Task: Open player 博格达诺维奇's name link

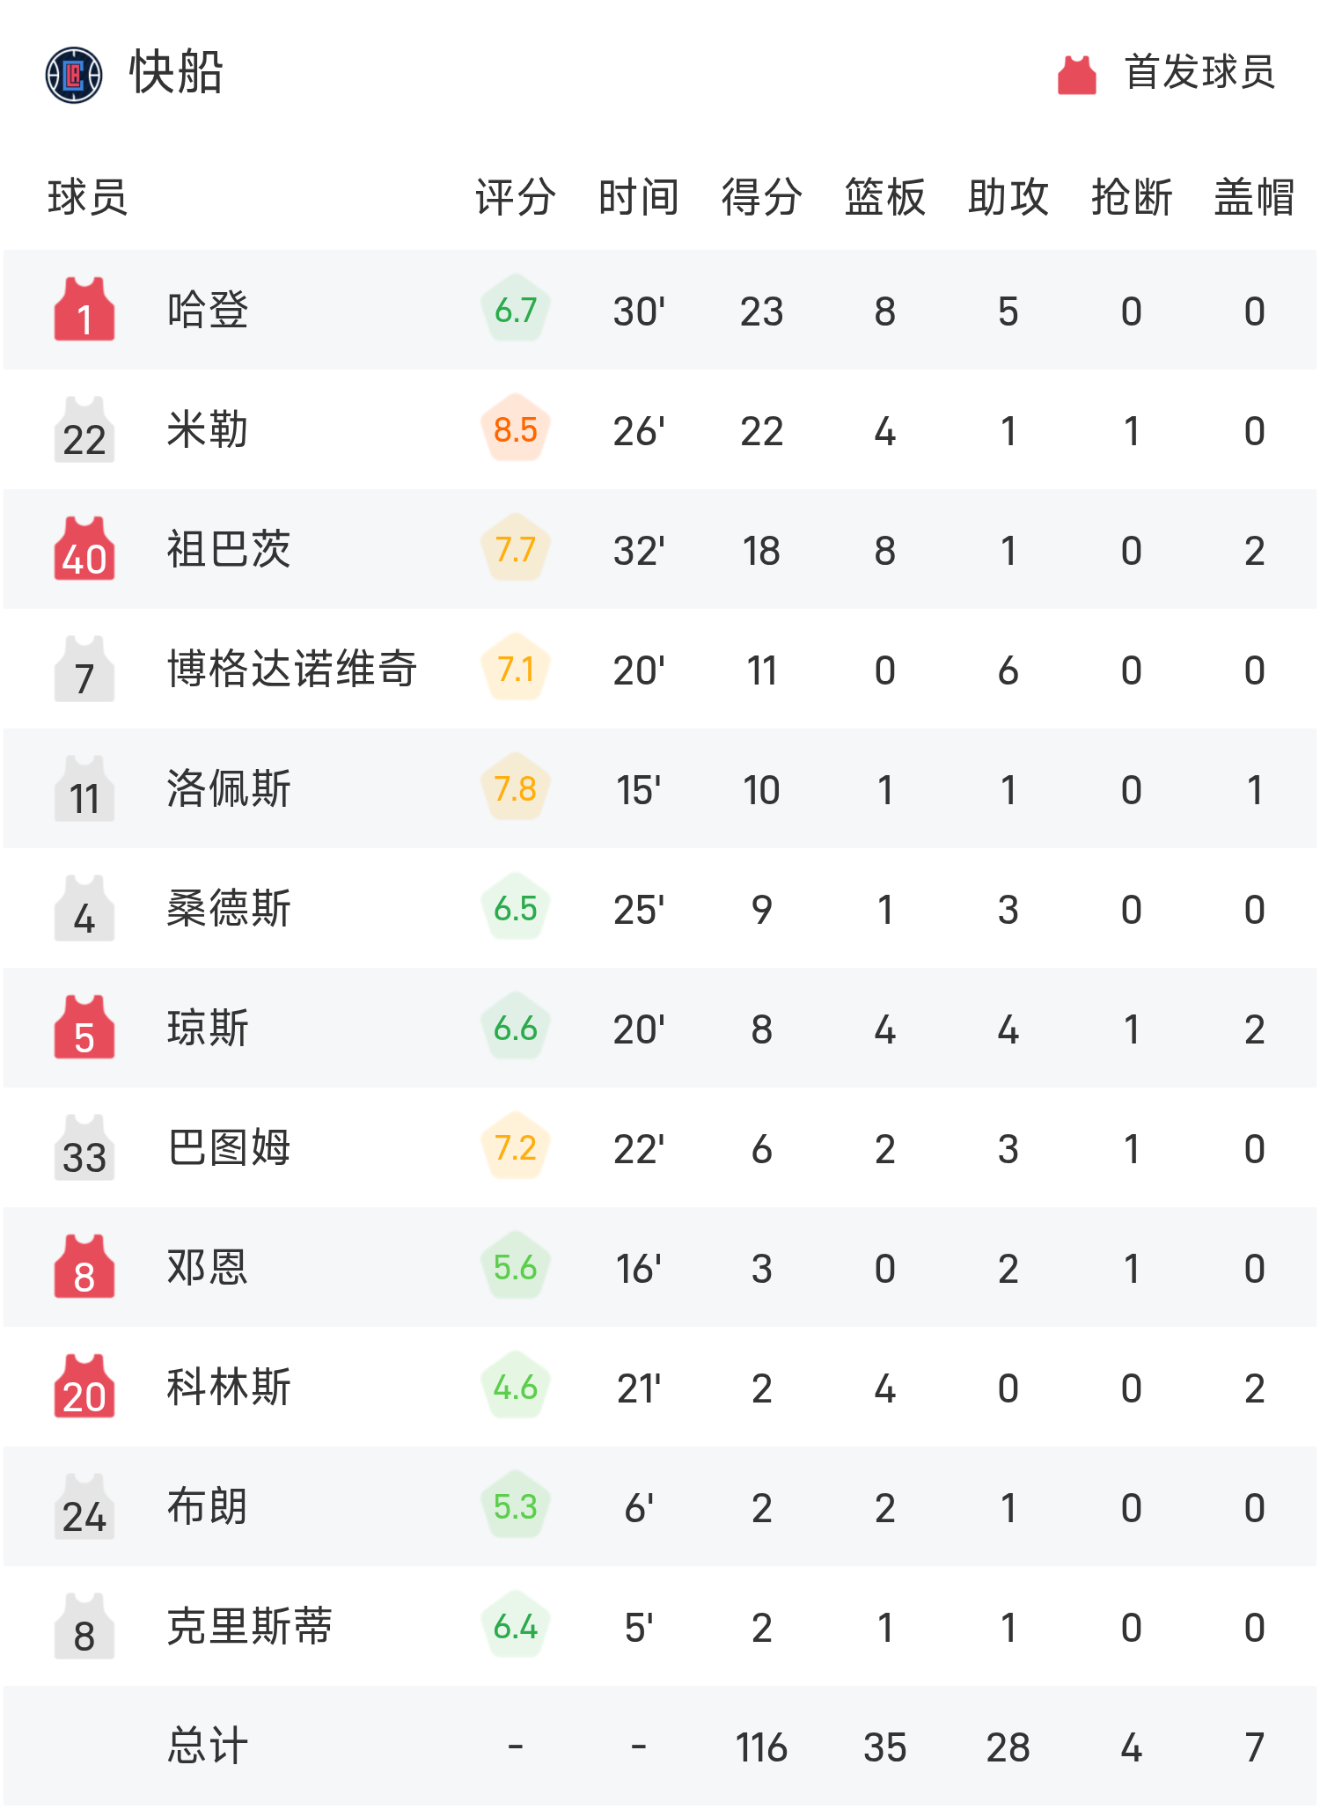Action: [x=292, y=669]
